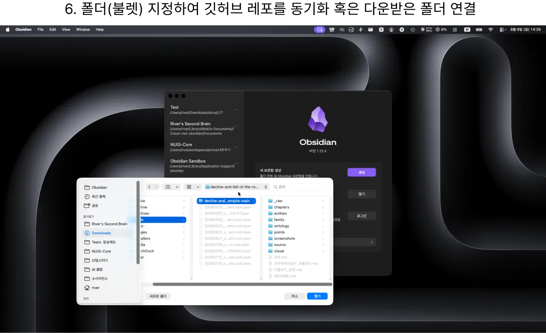The image size is (546, 333).
Task: Open more options for NUGI-Core vault
Action: [x=236, y=147]
